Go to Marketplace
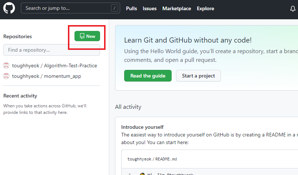Screen dimensions: 298x175 (x=176, y=8)
